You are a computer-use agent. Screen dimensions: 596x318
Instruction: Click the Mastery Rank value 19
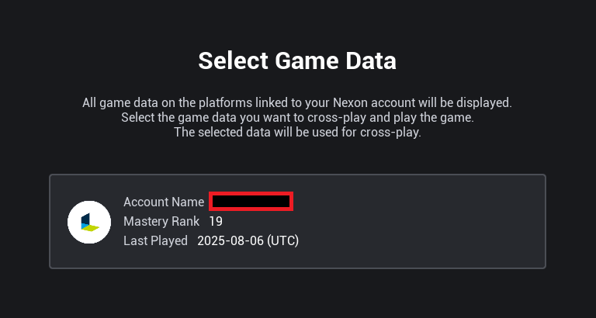point(216,221)
